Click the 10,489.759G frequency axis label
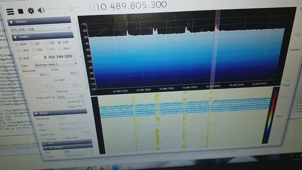The image size is (302, 170). [143, 90]
